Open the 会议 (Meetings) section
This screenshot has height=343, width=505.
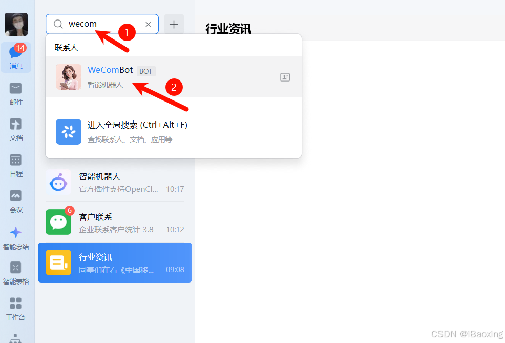[x=16, y=203]
